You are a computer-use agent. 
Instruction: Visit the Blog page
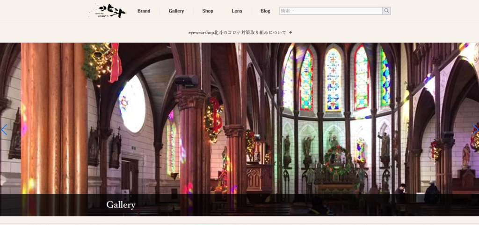(265, 11)
